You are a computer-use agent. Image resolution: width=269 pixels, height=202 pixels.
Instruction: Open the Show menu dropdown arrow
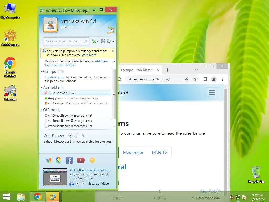113,41
